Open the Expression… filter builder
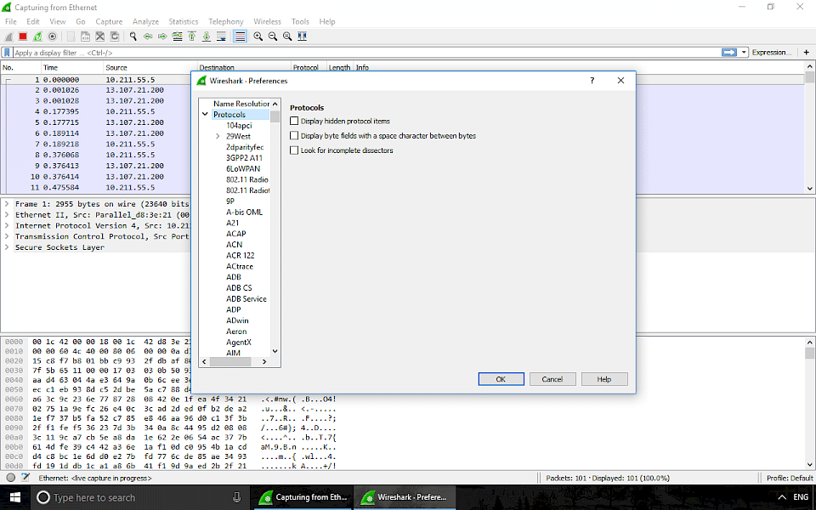 point(771,52)
